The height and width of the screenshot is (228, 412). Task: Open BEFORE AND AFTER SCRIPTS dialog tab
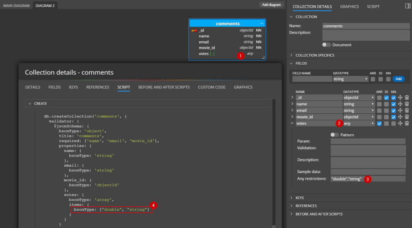point(164,87)
